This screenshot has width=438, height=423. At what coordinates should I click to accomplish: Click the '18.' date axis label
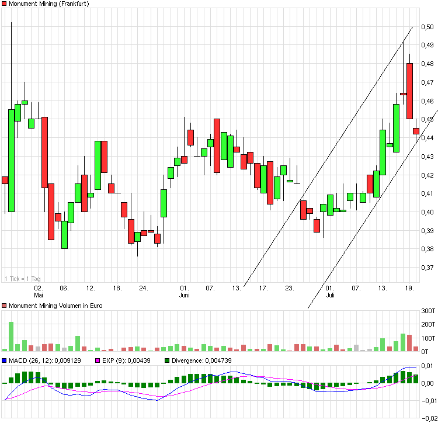tap(117, 288)
